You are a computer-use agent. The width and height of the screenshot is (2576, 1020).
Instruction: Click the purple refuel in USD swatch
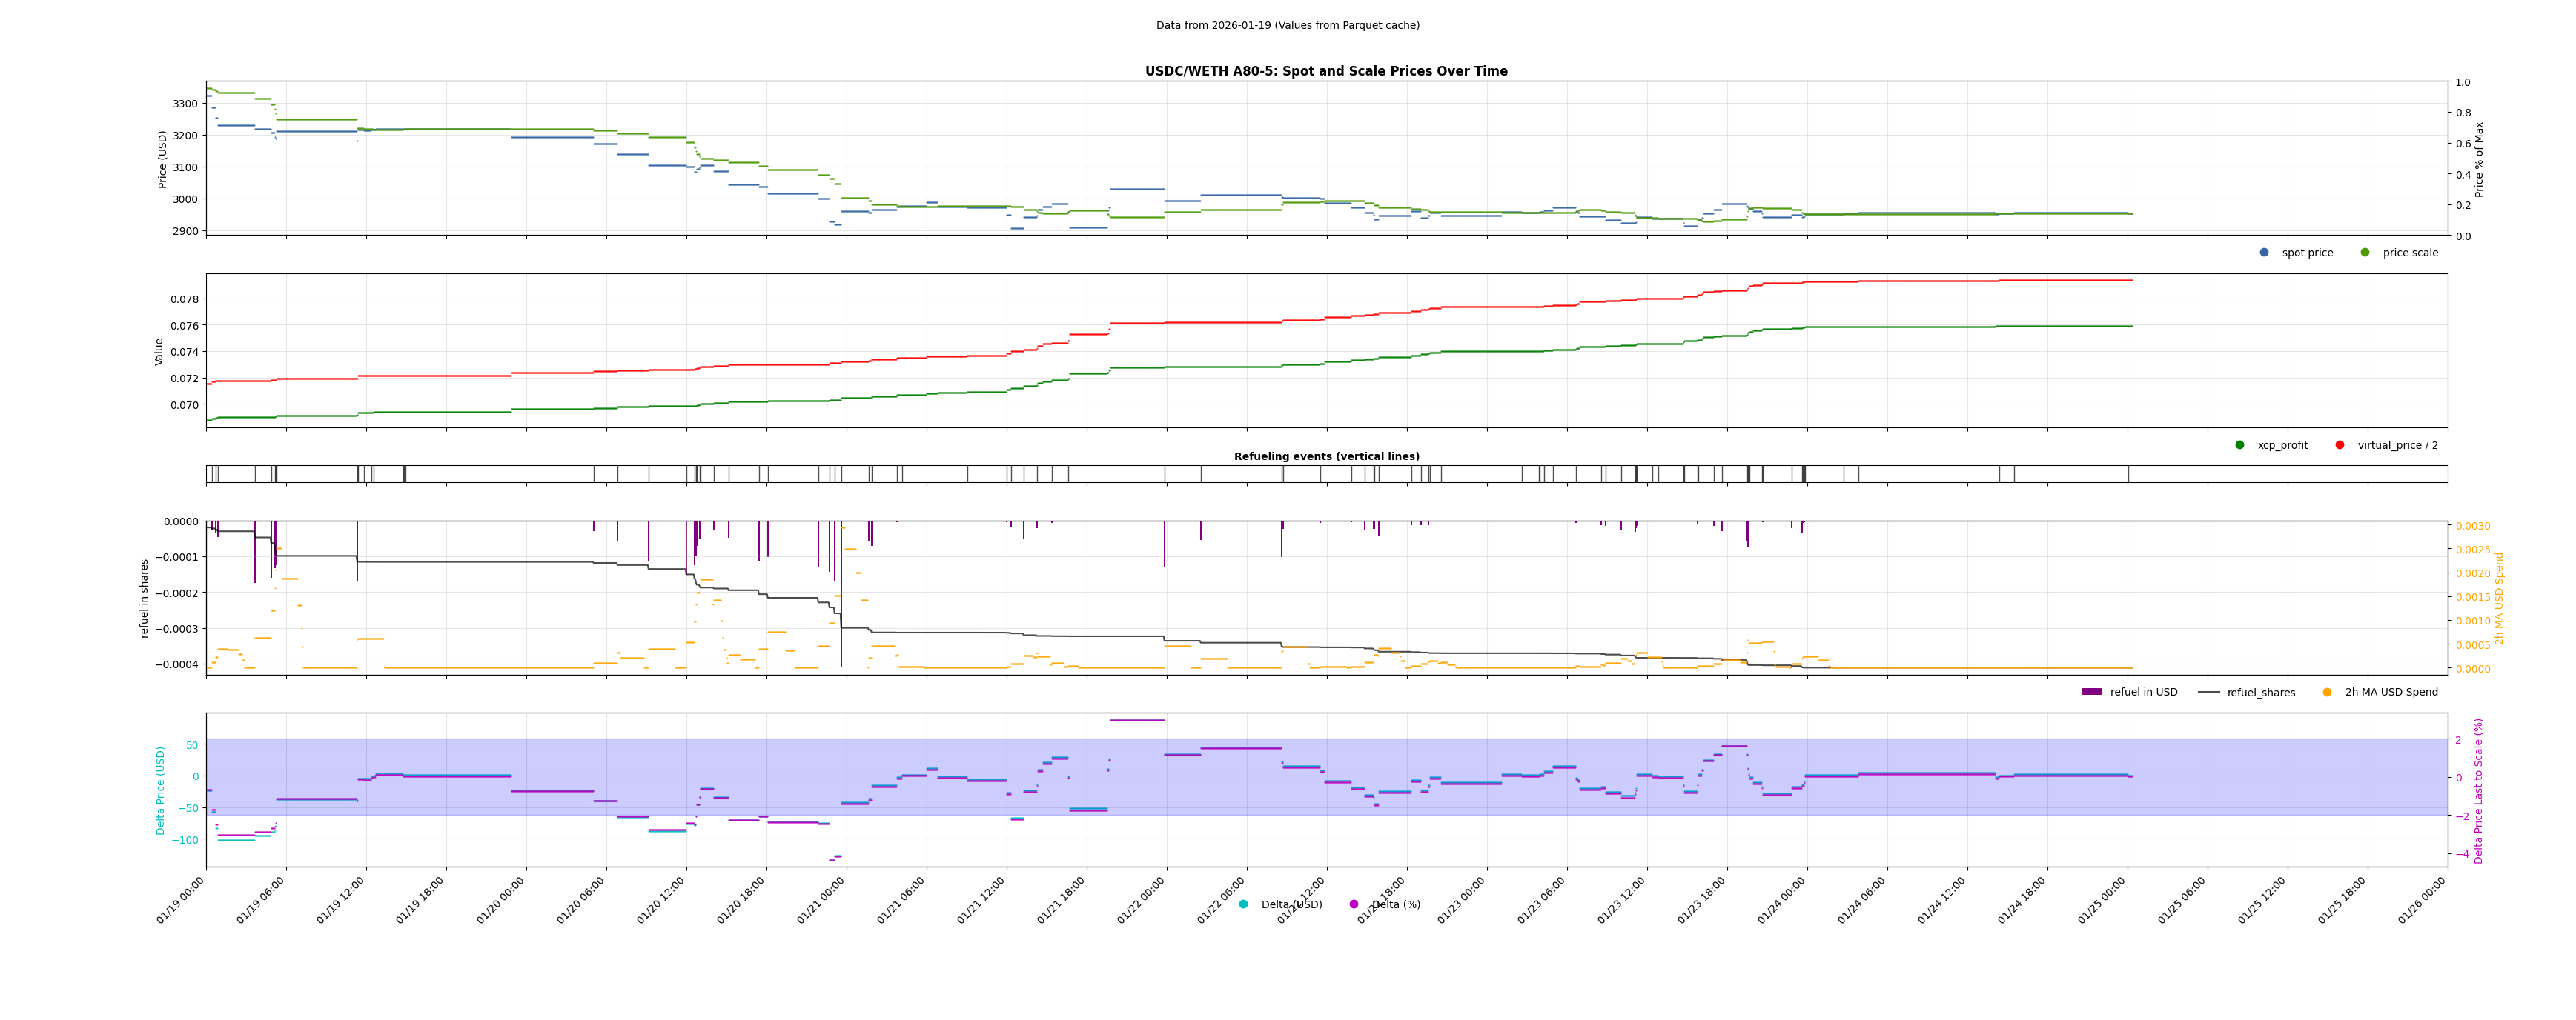tap(2092, 693)
